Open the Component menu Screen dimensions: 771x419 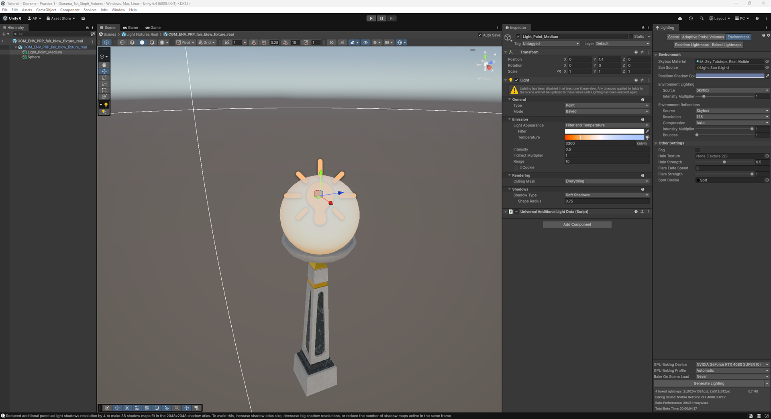click(x=70, y=10)
